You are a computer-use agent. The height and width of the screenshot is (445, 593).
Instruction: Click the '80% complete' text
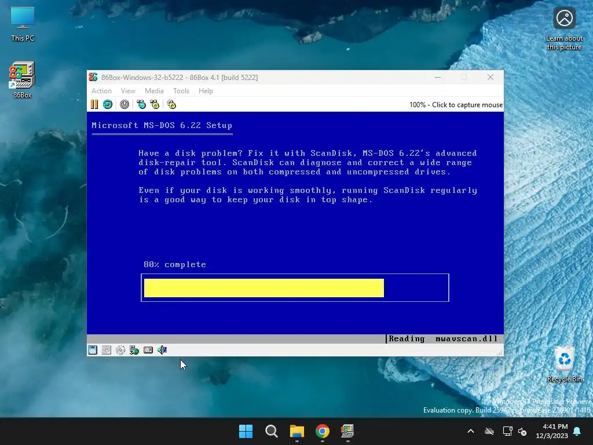175,264
